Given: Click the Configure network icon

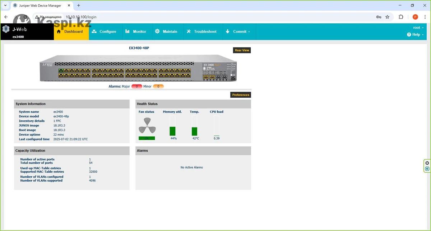Looking at the screenshot, I should click(94, 32).
